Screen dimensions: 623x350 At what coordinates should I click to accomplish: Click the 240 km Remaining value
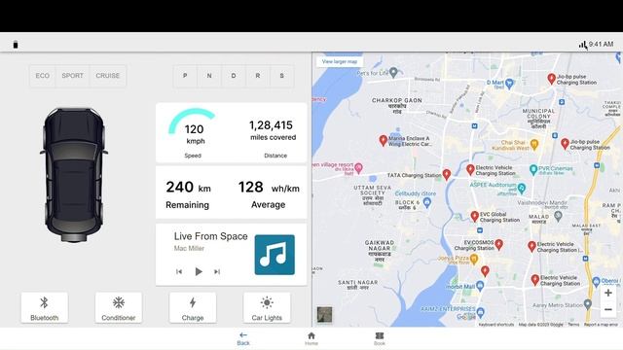(x=188, y=187)
